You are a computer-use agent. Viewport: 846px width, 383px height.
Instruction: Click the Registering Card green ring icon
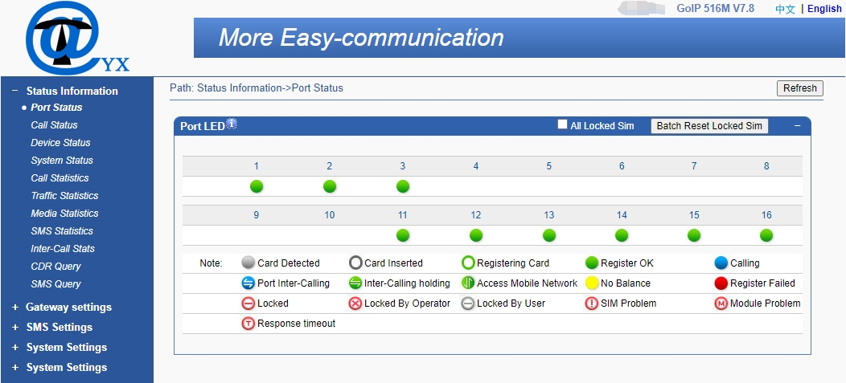[468, 263]
